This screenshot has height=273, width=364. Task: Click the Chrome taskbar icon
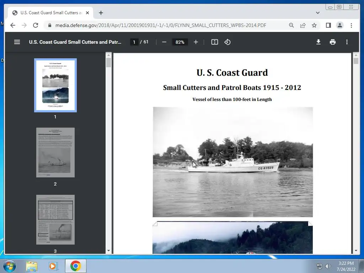[75, 266]
